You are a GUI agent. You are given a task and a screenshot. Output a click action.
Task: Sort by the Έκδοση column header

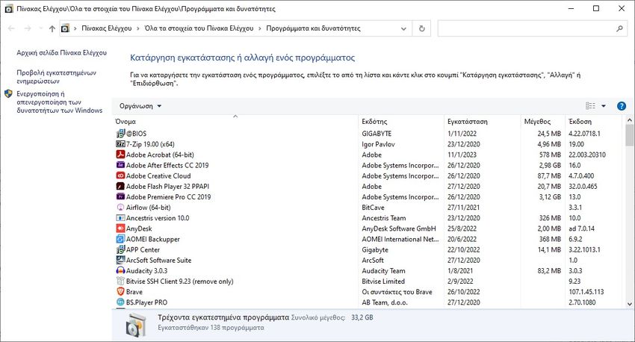593,122
